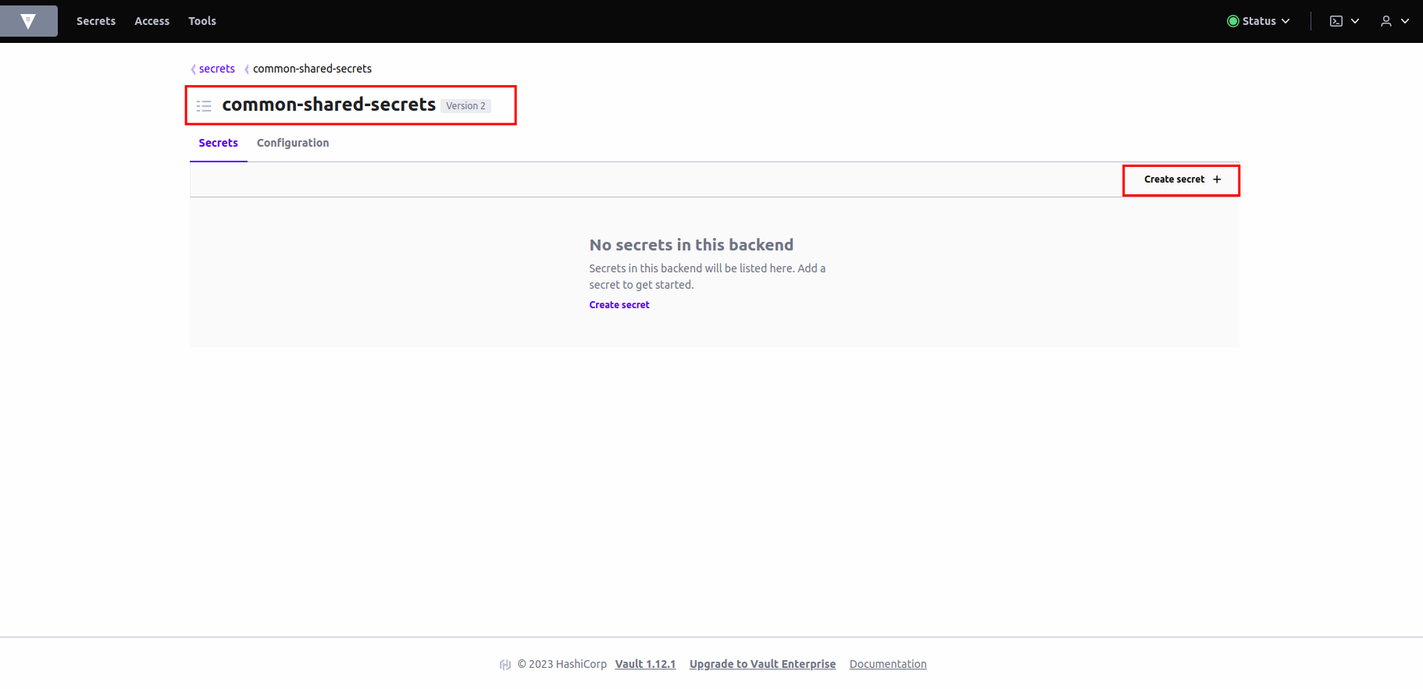
Task: Click the Vault logo home icon
Action: (x=28, y=21)
